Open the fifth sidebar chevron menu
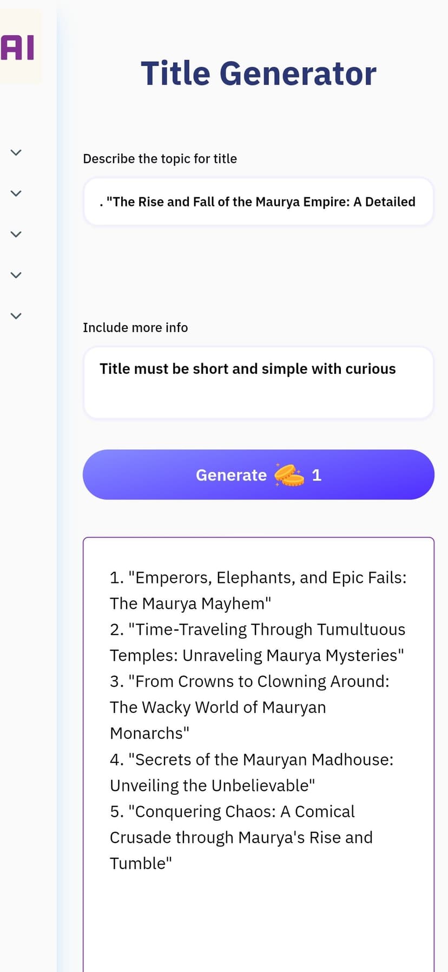 click(x=16, y=316)
